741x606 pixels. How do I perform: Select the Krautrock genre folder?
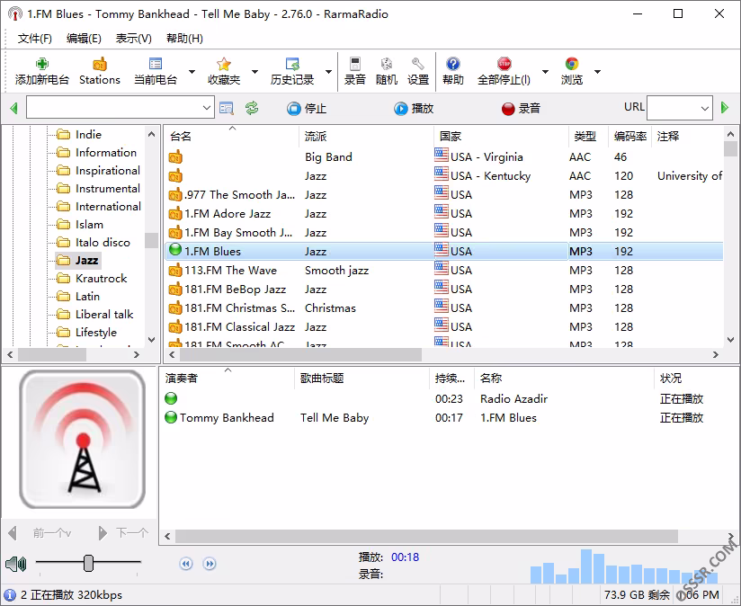[x=92, y=278]
